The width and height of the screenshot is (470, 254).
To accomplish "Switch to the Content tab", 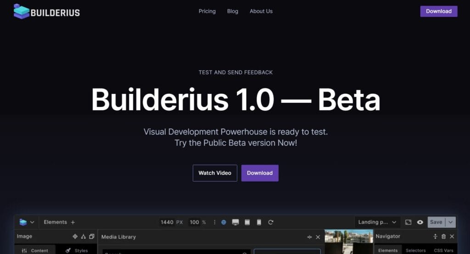I will 35,250.
